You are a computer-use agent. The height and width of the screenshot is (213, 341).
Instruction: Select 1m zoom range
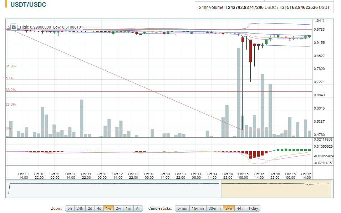click(128, 208)
